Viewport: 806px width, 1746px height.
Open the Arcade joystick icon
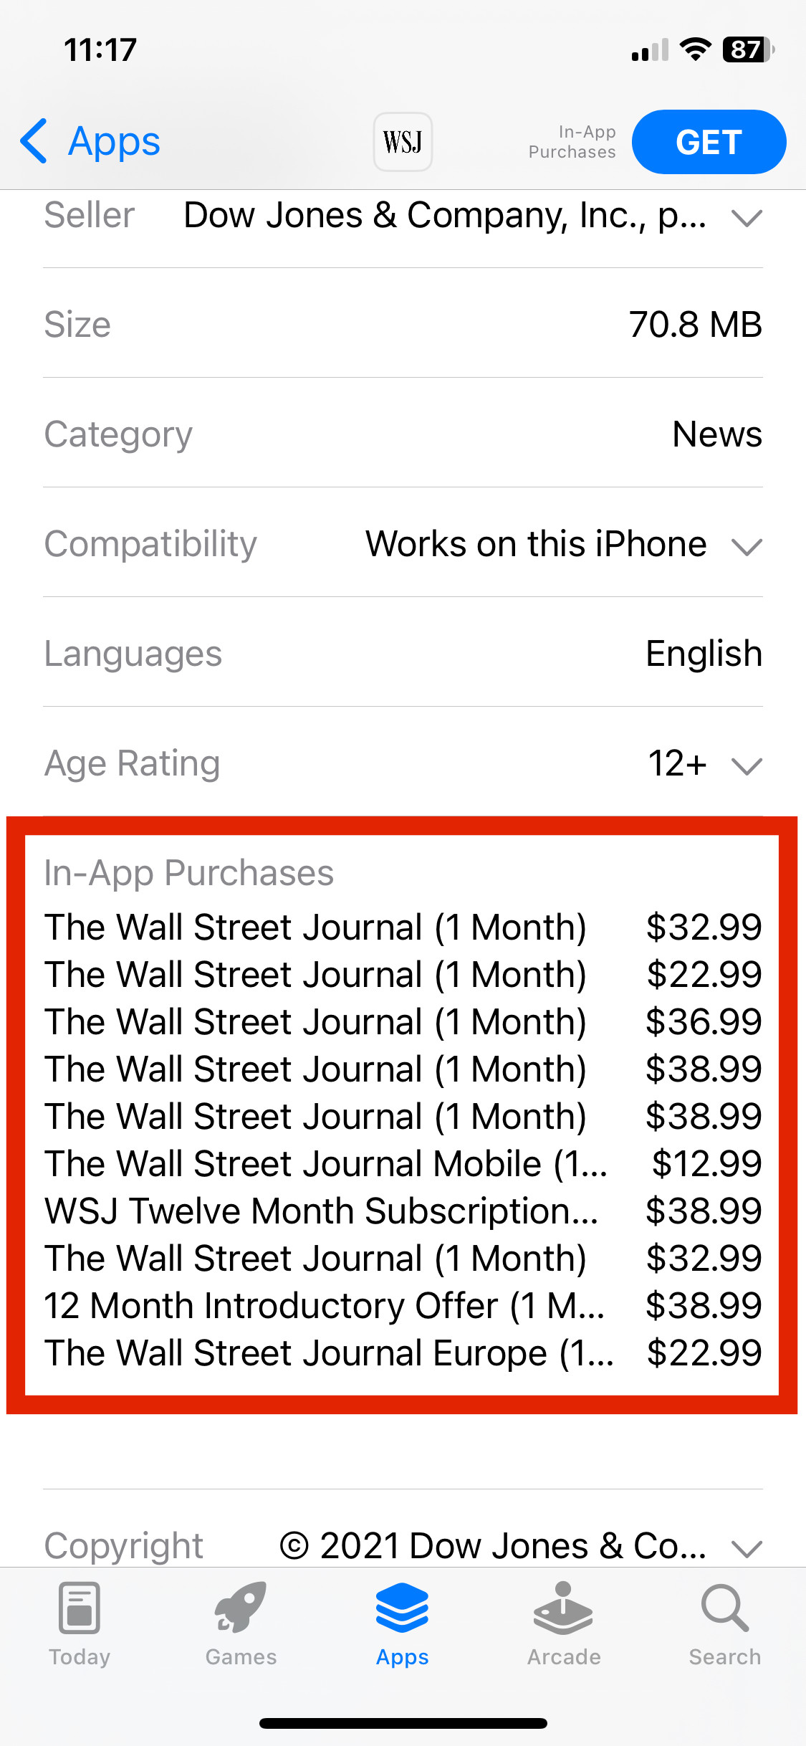[564, 1608]
